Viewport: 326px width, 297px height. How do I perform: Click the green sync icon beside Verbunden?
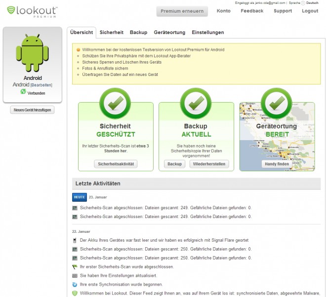pos(23,91)
